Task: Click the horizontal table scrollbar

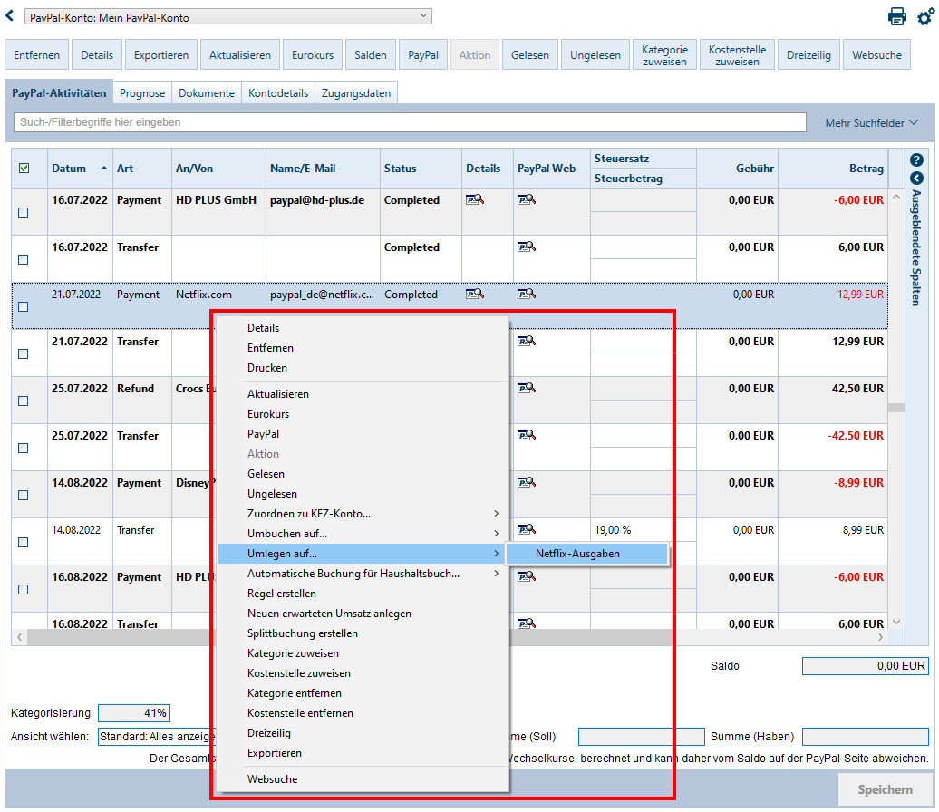Action: point(450,637)
